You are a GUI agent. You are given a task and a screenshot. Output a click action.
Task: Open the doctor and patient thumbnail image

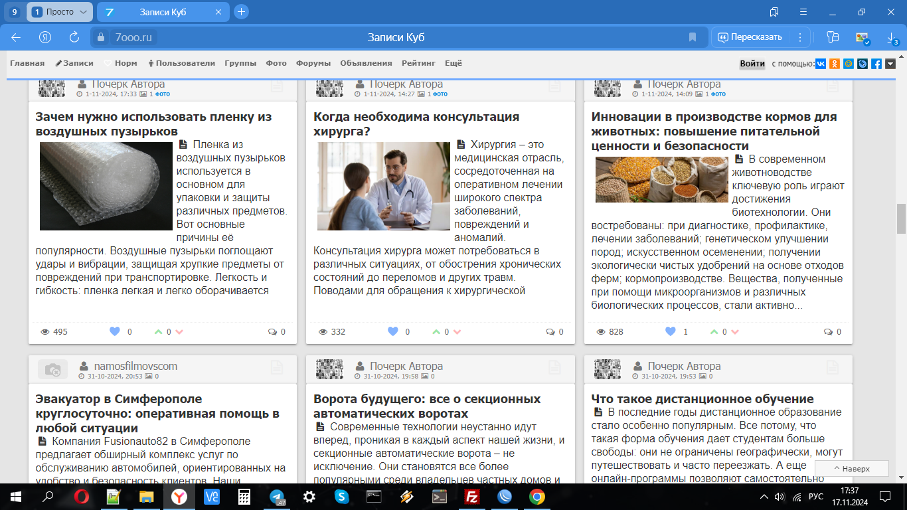tap(384, 186)
